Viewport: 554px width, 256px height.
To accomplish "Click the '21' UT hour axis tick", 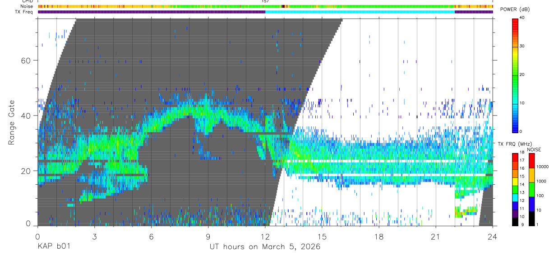I will click(435, 236).
